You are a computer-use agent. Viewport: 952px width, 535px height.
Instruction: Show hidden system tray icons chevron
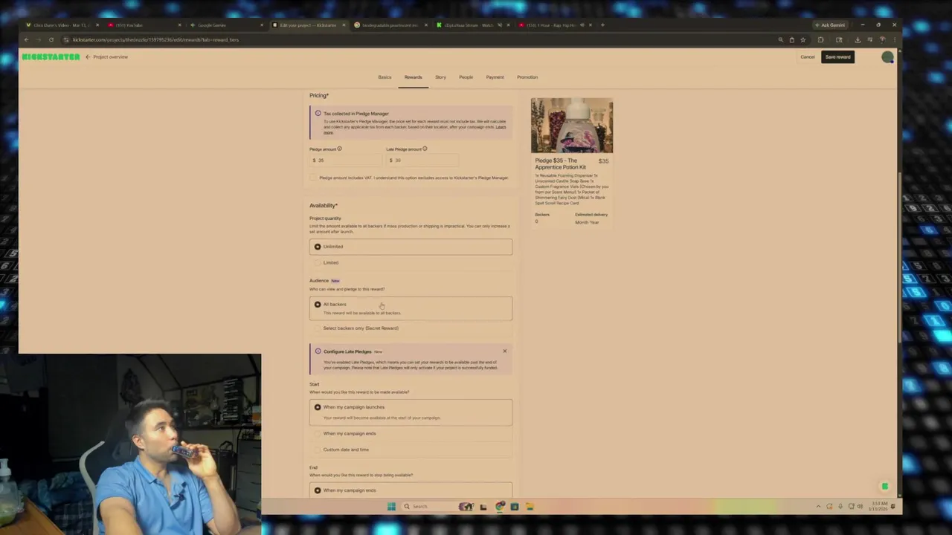pos(818,507)
